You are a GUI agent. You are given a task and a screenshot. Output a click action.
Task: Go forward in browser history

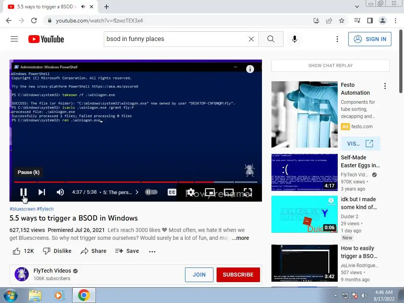point(21,21)
